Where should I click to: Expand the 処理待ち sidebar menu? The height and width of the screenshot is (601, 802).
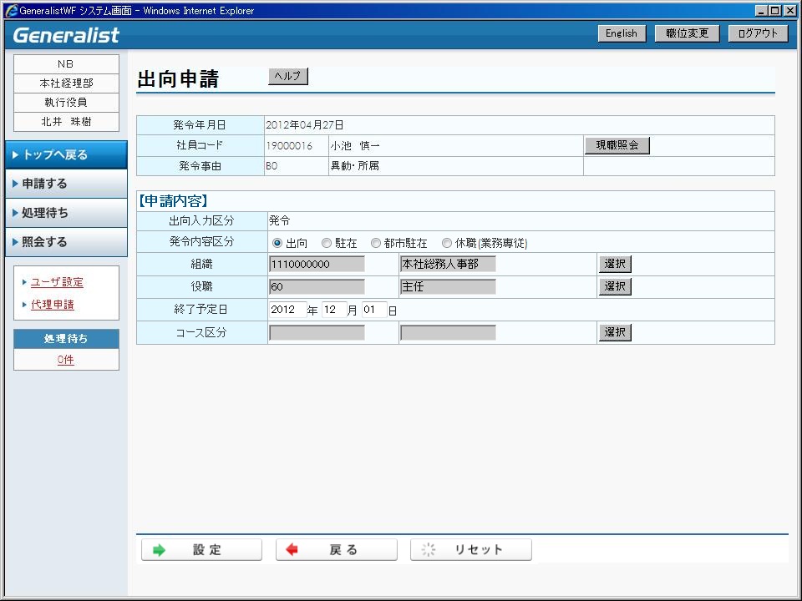[66, 213]
